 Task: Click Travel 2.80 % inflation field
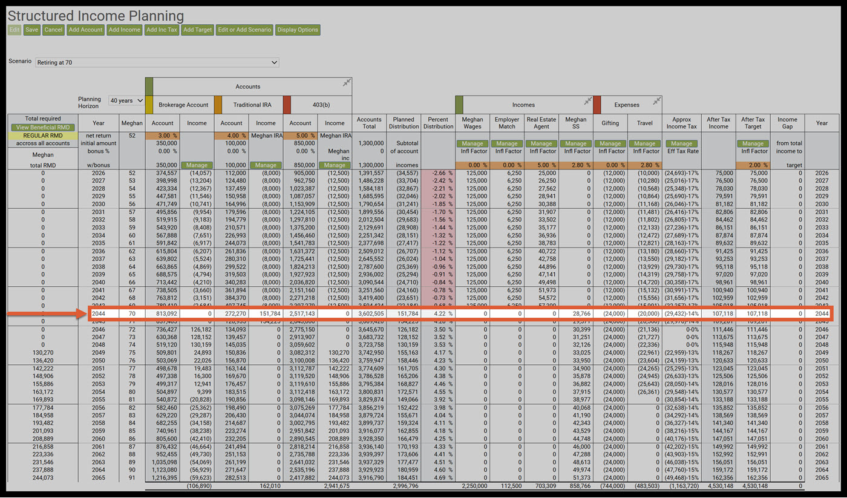[x=644, y=165]
